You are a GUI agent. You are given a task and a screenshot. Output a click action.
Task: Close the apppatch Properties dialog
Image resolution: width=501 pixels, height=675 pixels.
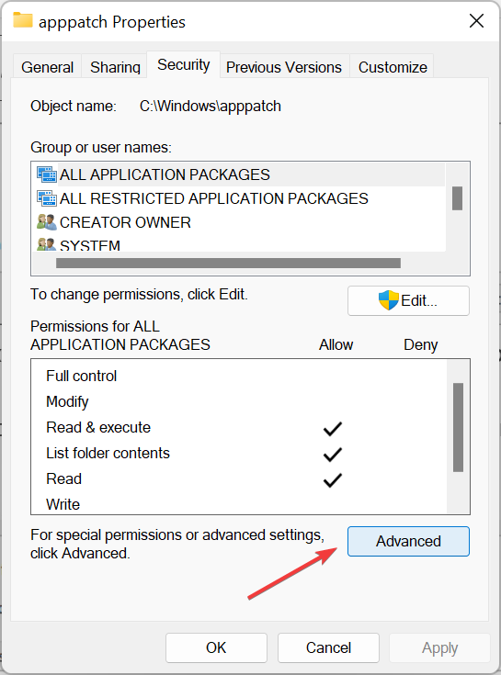coord(476,20)
